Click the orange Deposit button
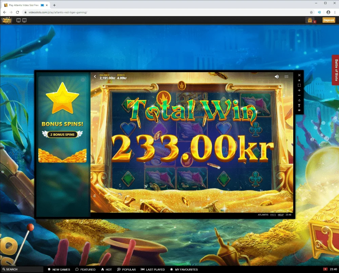The image size is (339, 273). [328, 20]
